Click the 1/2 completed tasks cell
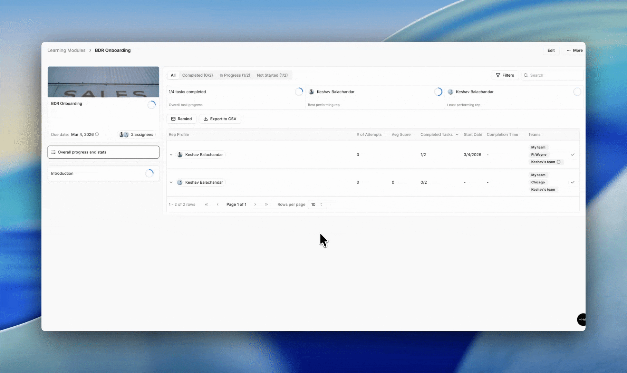This screenshot has height=373, width=627. coord(423,155)
